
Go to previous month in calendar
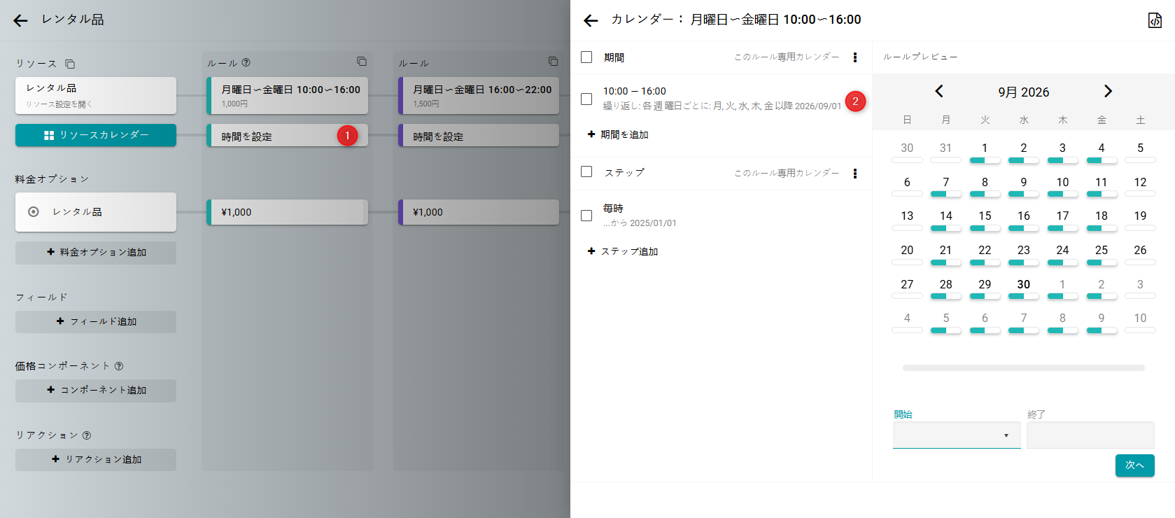tap(939, 91)
